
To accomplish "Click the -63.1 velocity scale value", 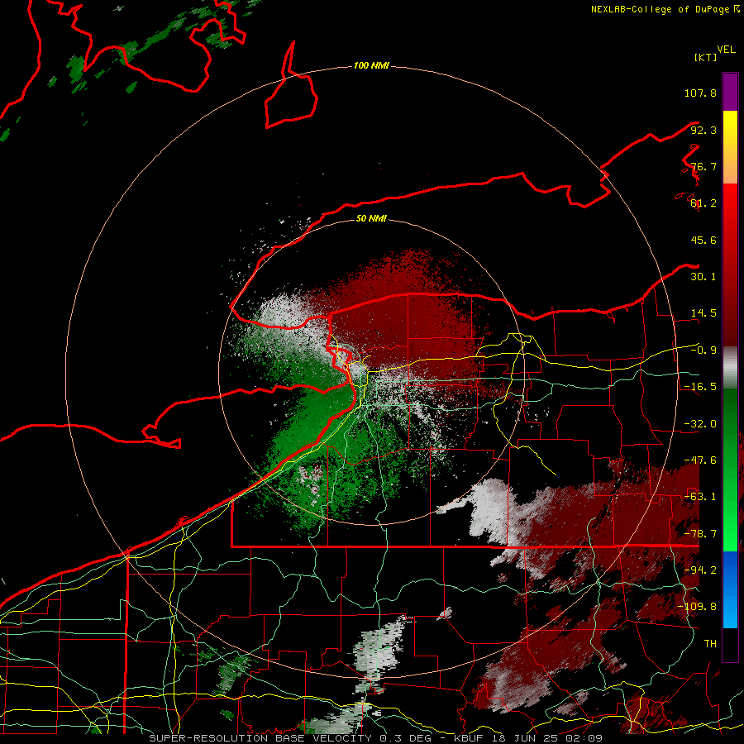I will (x=700, y=497).
